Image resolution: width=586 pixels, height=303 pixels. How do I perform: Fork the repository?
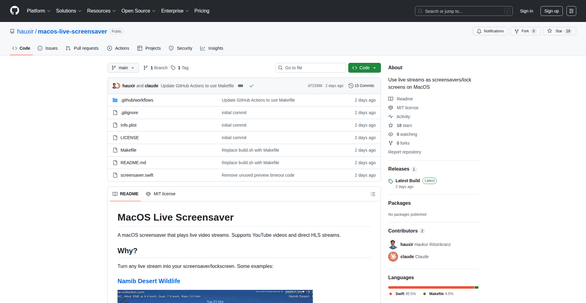click(x=525, y=31)
